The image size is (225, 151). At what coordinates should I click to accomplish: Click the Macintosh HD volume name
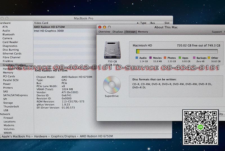pos(142,46)
